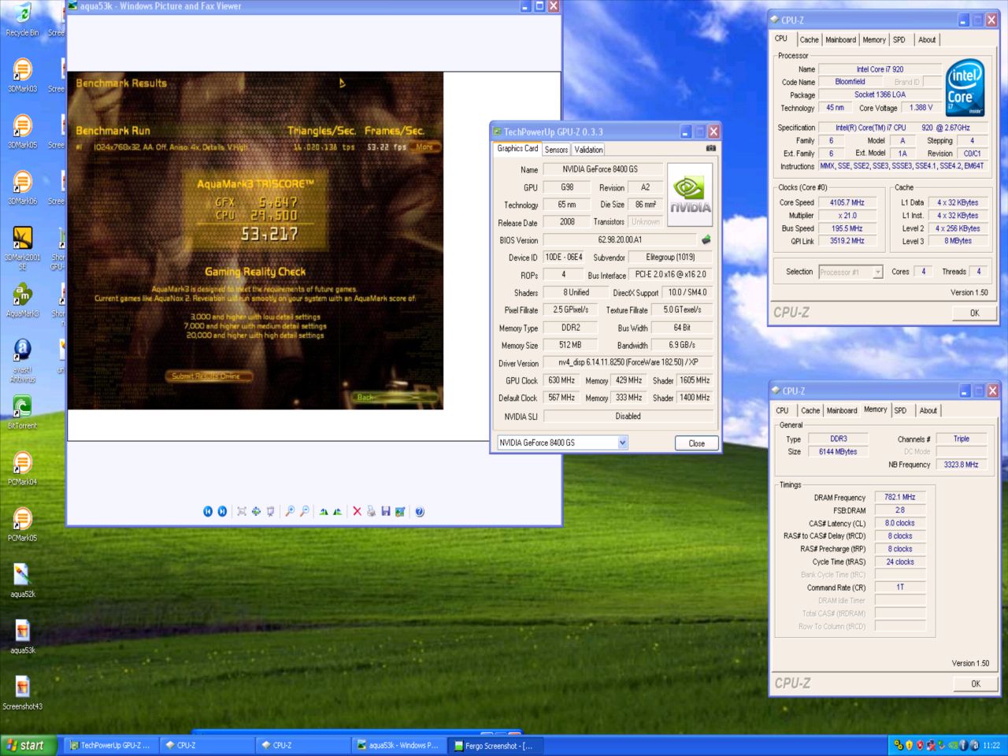Click the Core Speed value 4105.7 MHz
Viewport: 1008px width, 756px height.
point(847,202)
